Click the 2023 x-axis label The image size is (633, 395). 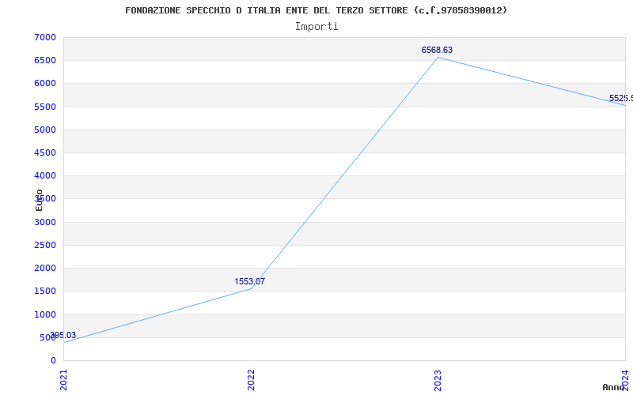click(438, 380)
